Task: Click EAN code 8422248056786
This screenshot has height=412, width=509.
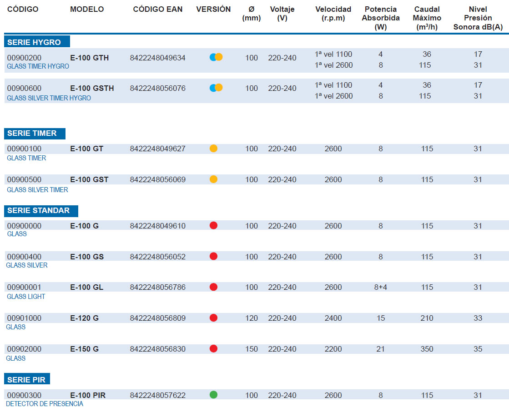Action: [x=158, y=287]
